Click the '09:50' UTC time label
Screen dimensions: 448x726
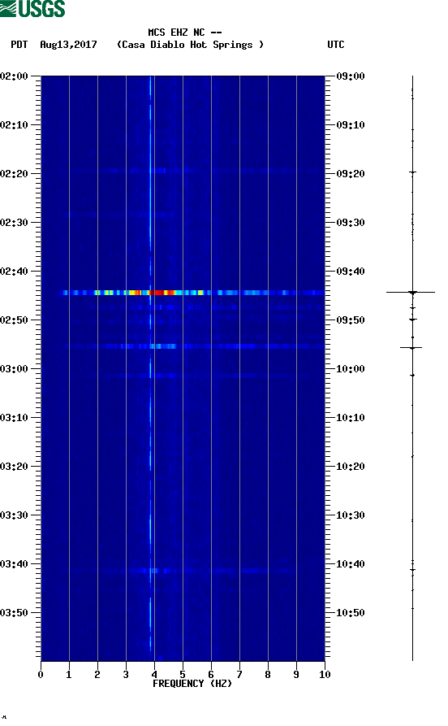coord(351,320)
